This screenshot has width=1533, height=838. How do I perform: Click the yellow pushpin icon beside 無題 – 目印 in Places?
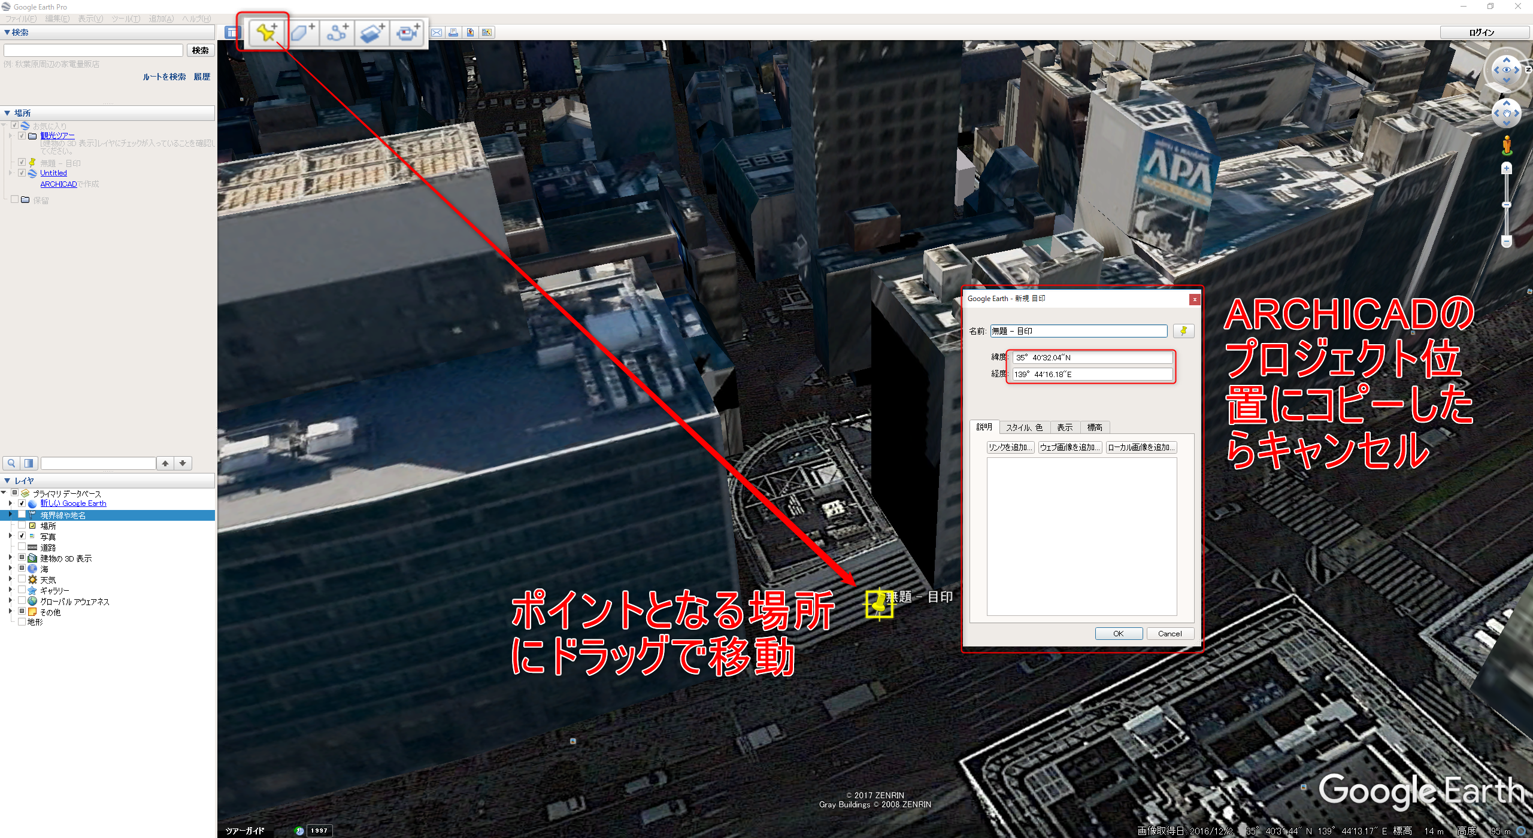click(x=33, y=162)
